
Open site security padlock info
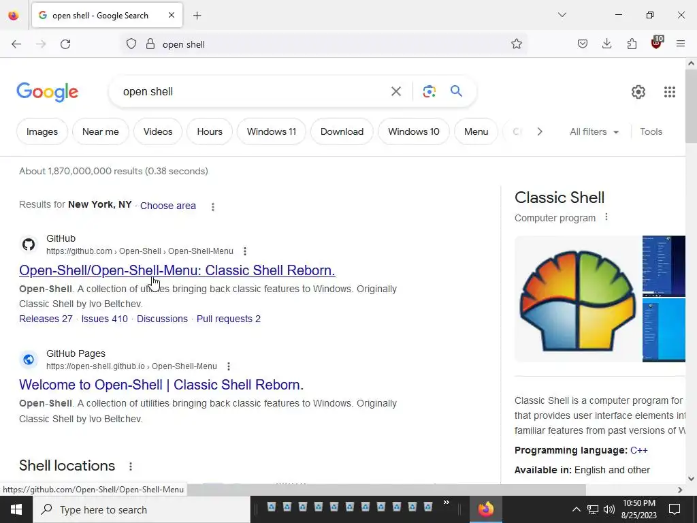click(x=150, y=44)
